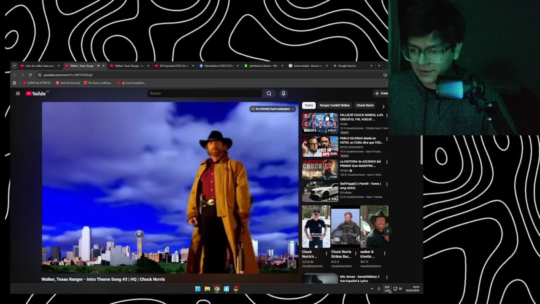Open 'PABLO IGLESIAS desde un HOTEL' thumbnail
The height and width of the screenshot is (304, 540).
(x=320, y=146)
